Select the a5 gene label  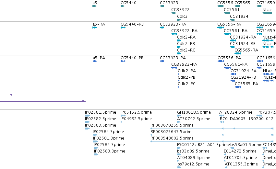click(95, 3)
